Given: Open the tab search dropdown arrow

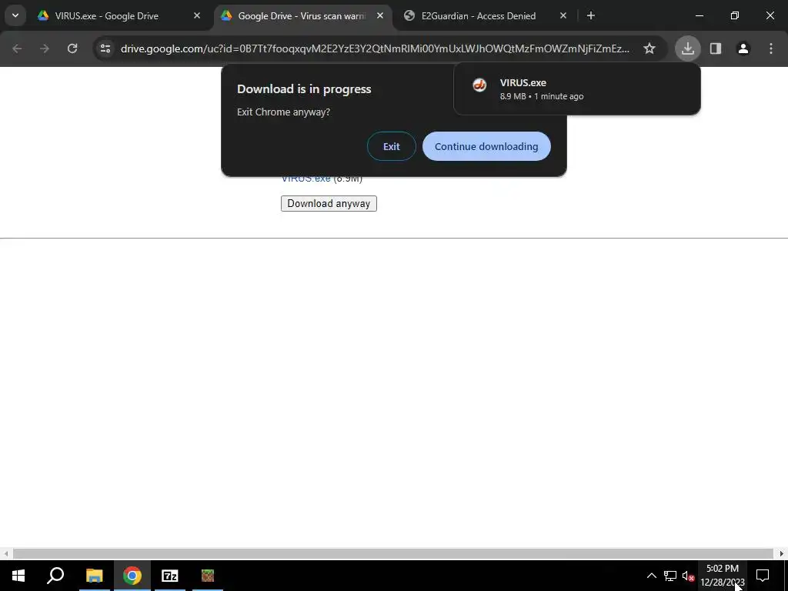Looking at the screenshot, I should (15, 15).
